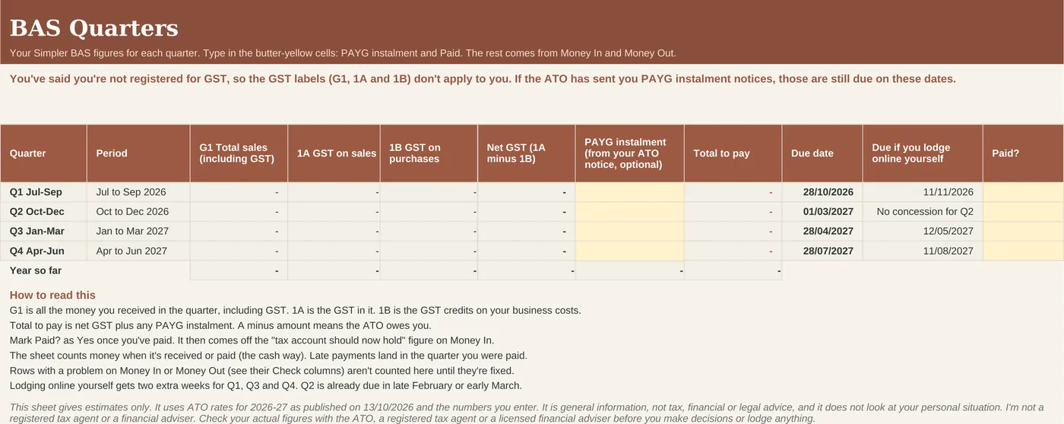Select due date 28/10/2026
1064x424 pixels.
tap(822, 192)
